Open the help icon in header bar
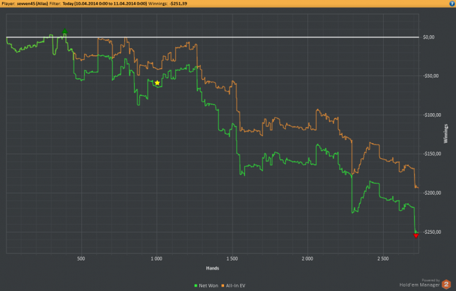 (453, 3)
